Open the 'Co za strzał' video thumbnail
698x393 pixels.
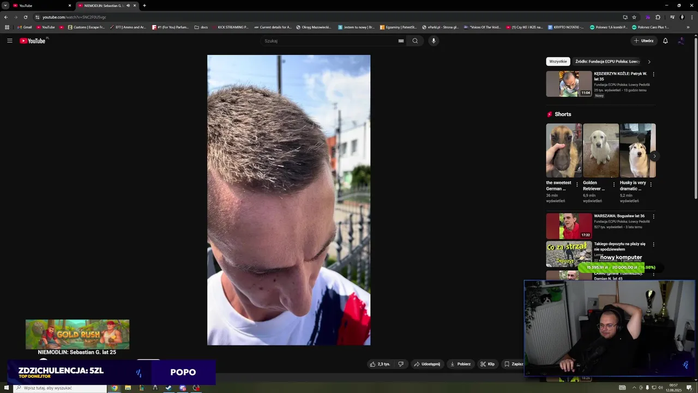point(569,254)
